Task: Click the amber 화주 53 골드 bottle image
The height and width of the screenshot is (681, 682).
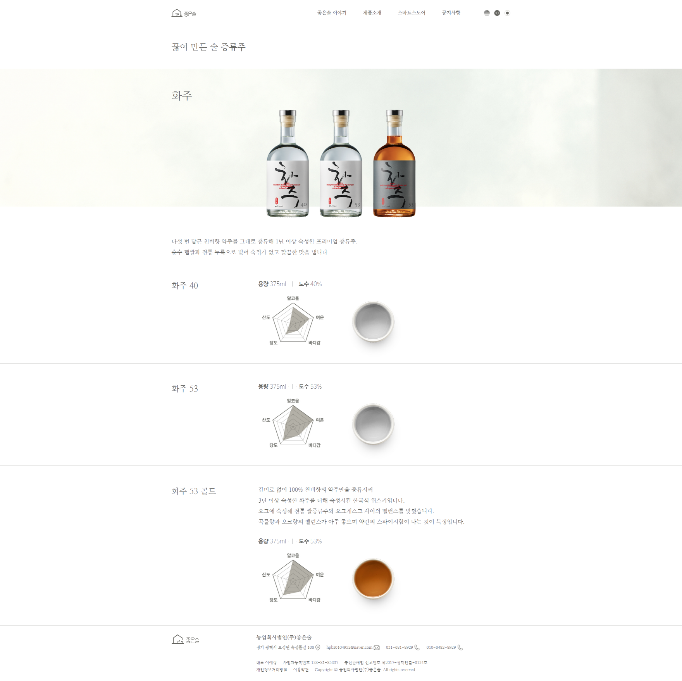Action: tap(394, 163)
